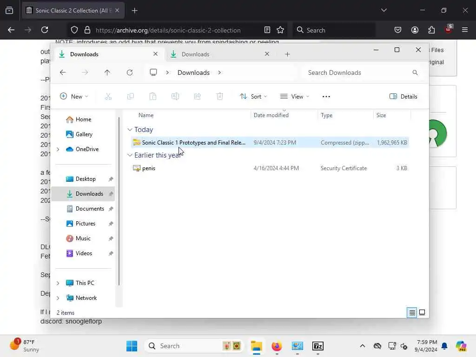Viewport: 476px width, 357px height.
Task: Go up one folder level in File Explorer
Action: [107, 73]
